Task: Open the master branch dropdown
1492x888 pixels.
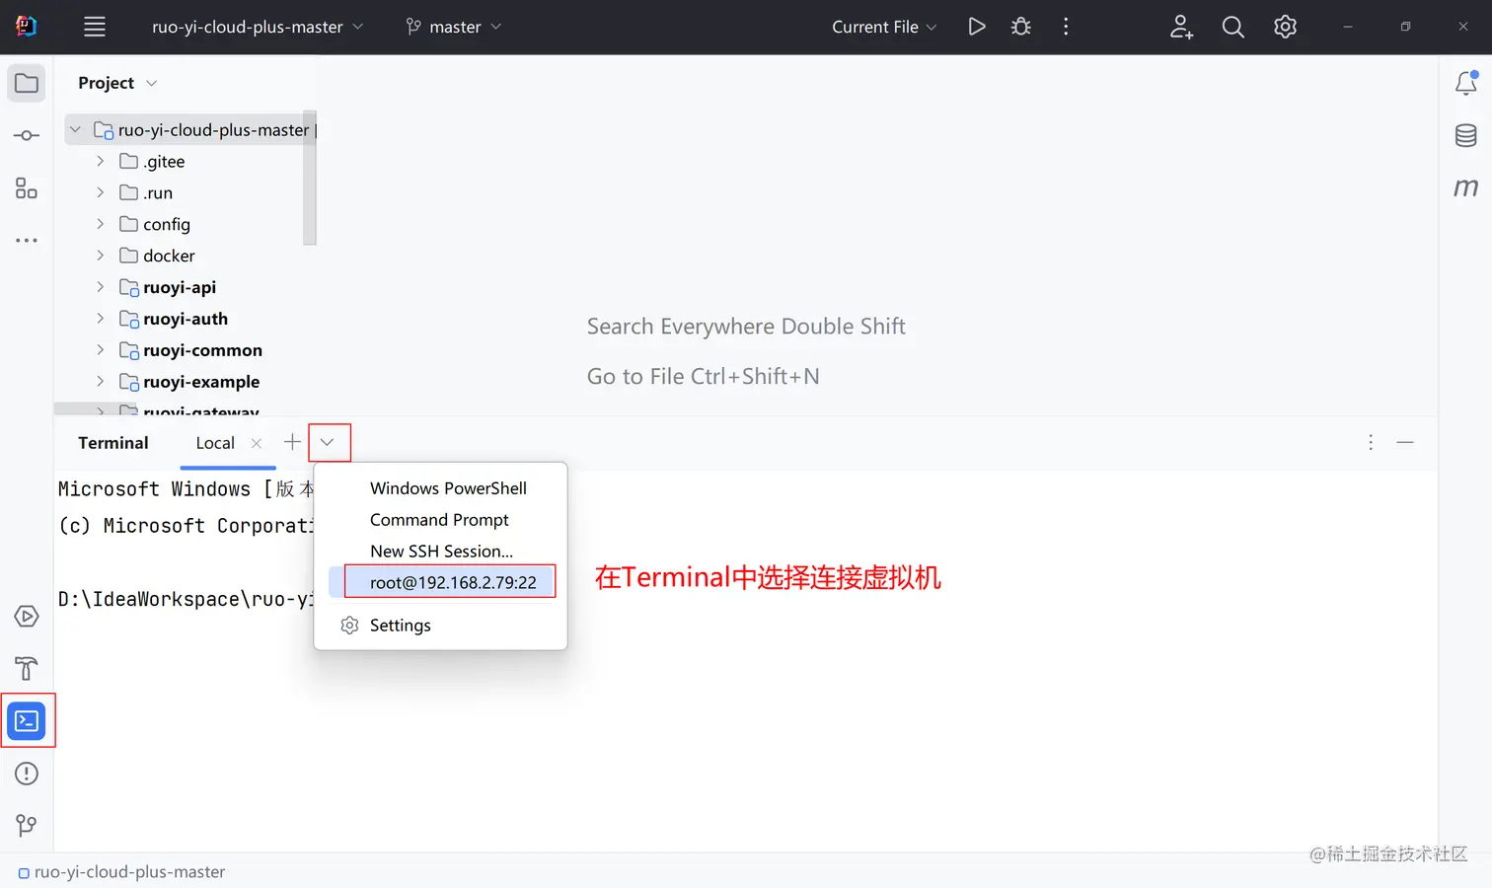Action: [454, 27]
